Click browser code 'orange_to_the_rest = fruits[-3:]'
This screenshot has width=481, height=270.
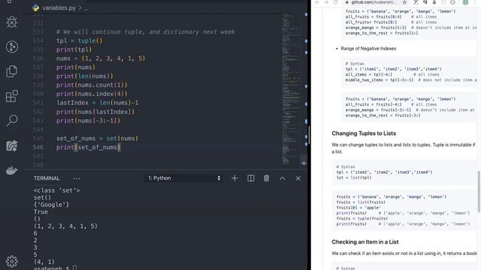(x=383, y=115)
